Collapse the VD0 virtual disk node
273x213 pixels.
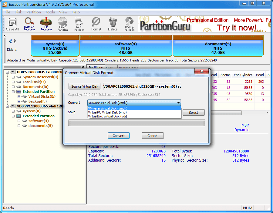coord(7,106)
